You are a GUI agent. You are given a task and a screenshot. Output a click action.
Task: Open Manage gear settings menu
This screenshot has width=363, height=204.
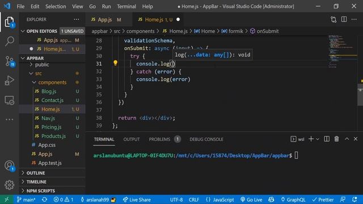(10, 185)
